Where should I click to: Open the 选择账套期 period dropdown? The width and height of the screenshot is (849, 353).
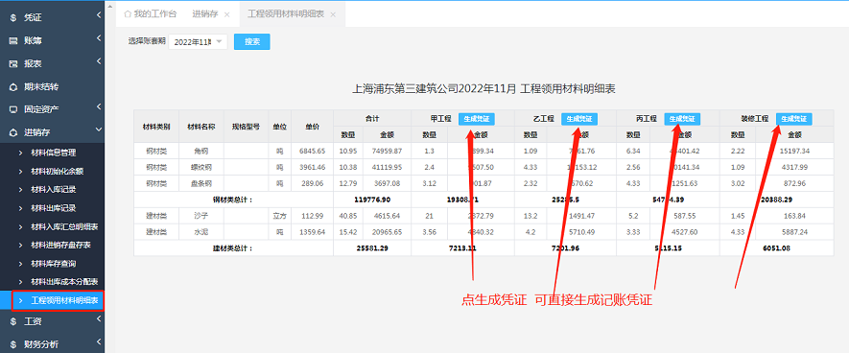point(199,41)
